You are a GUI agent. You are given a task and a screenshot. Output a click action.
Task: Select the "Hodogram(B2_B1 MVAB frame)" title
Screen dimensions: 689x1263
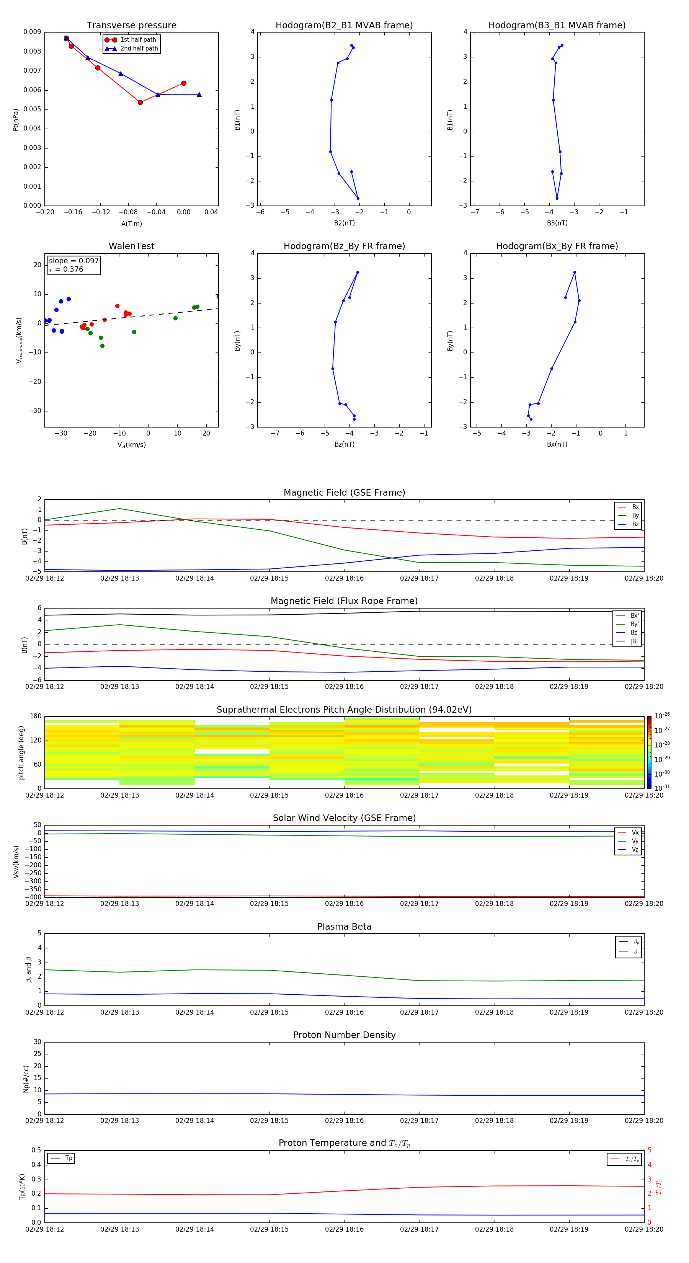coord(344,26)
